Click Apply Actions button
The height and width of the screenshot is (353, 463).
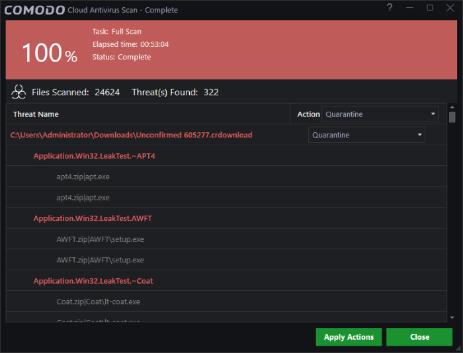pyautogui.click(x=349, y=336)
